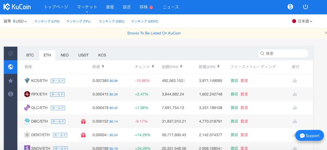Click the price 0.000415 $0.39
327x150 pixels.
(105, 94)
